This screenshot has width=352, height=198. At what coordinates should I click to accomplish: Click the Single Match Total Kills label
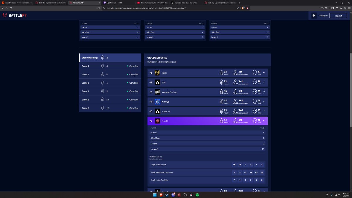tap(160, 180)
